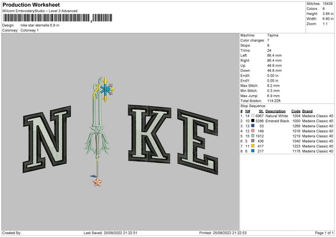The height and width of the screenshot is (237, 336).
Task: Click the Machine value Tajima
Action: coord(273,35)
